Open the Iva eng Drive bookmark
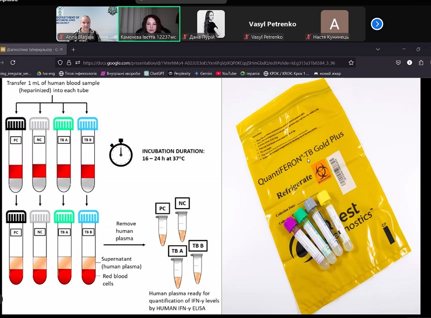The image size is (431, 318). (45, 73)
